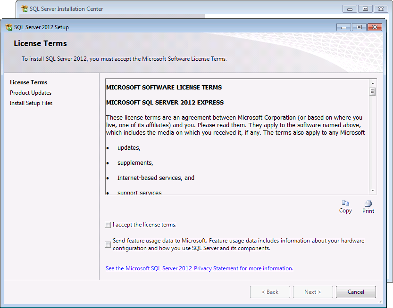Click the < Back button
393x308 pixels.
pos(270,292)
